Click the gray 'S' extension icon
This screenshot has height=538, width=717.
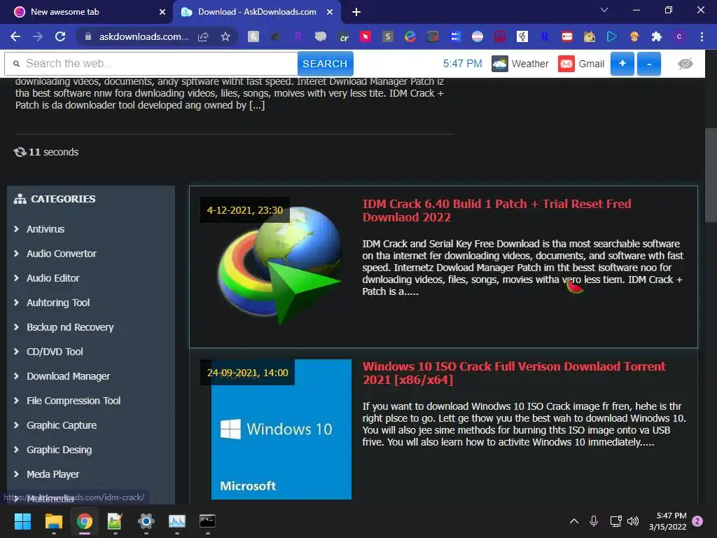pos(388,36)
